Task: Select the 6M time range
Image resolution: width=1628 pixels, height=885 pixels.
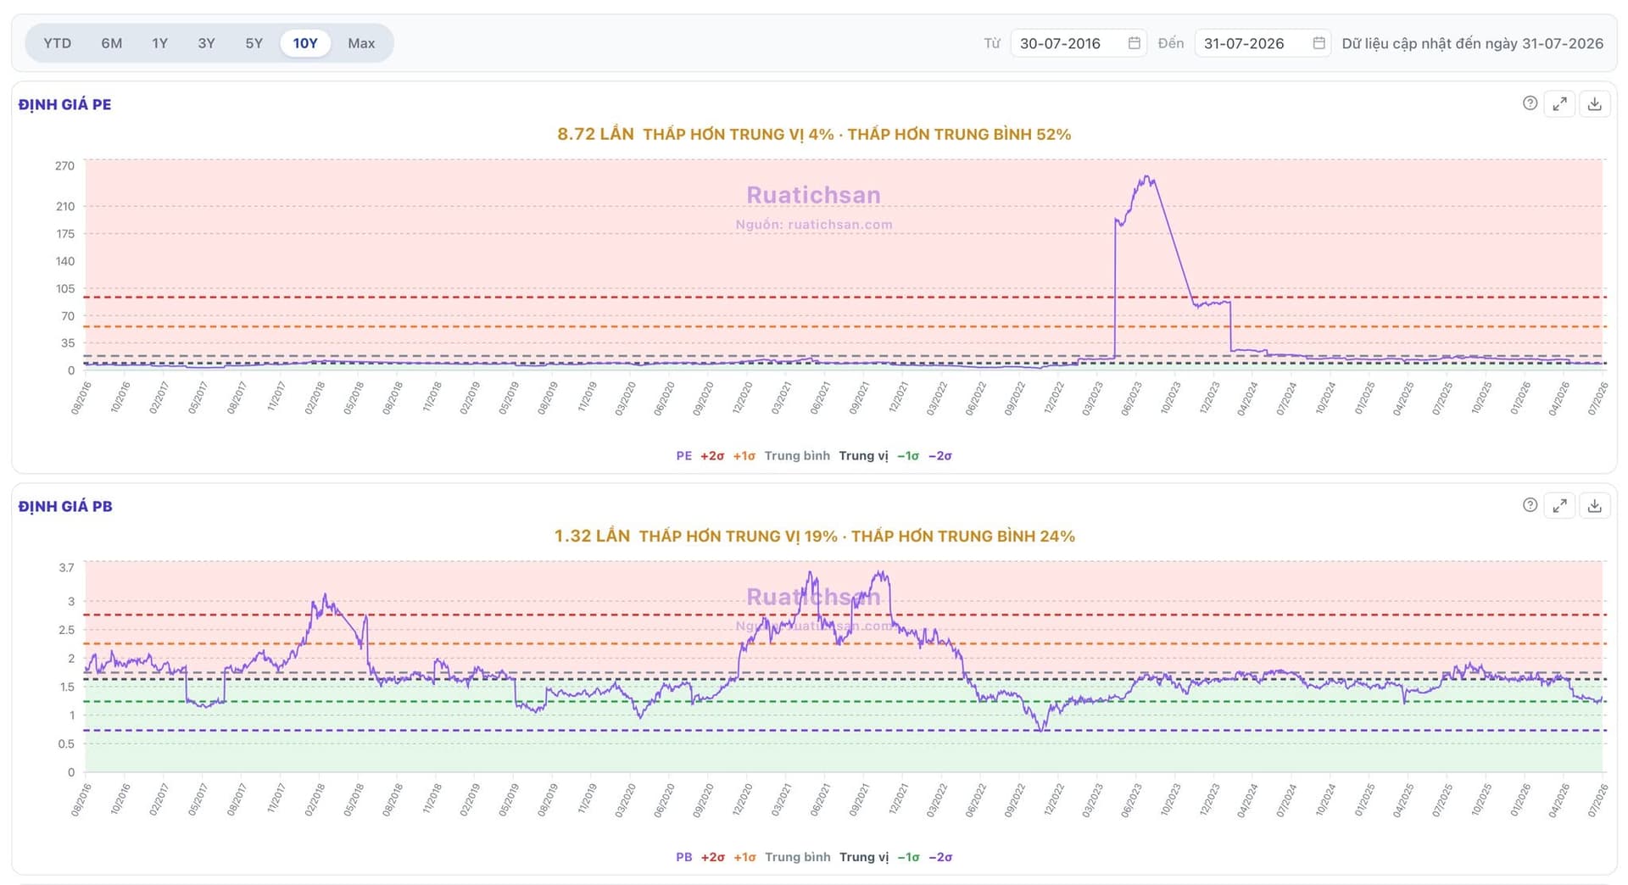Action: [112, 43]
